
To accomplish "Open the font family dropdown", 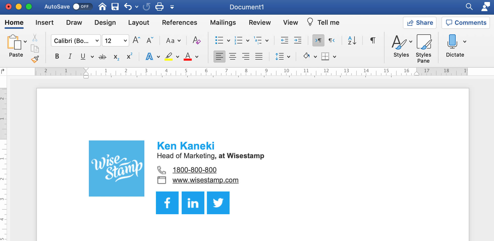I will click(x=97, y=40).
